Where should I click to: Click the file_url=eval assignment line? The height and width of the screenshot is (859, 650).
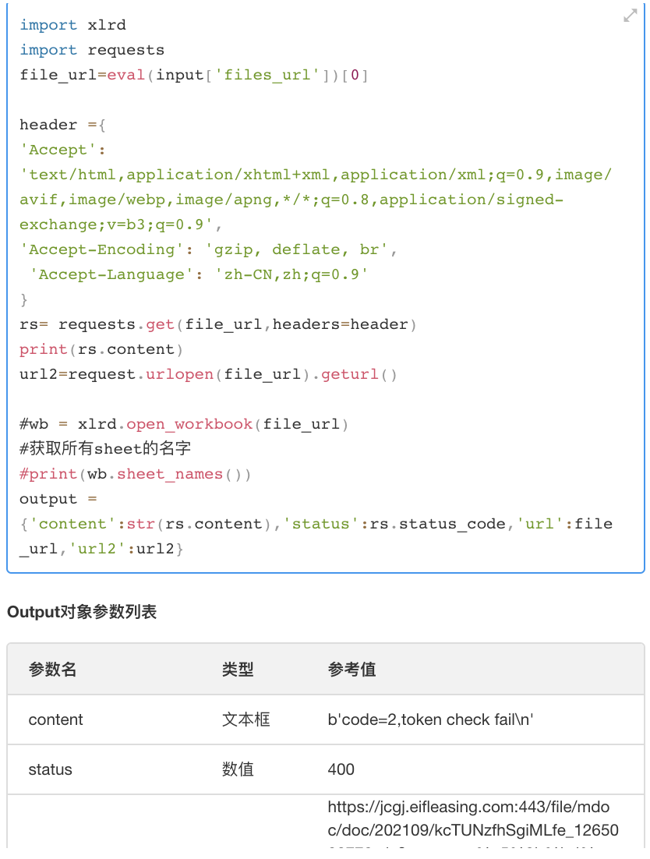[x=193, y=75]
